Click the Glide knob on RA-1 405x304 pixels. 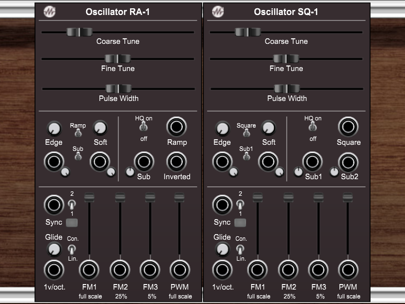(x=54, y=249)
